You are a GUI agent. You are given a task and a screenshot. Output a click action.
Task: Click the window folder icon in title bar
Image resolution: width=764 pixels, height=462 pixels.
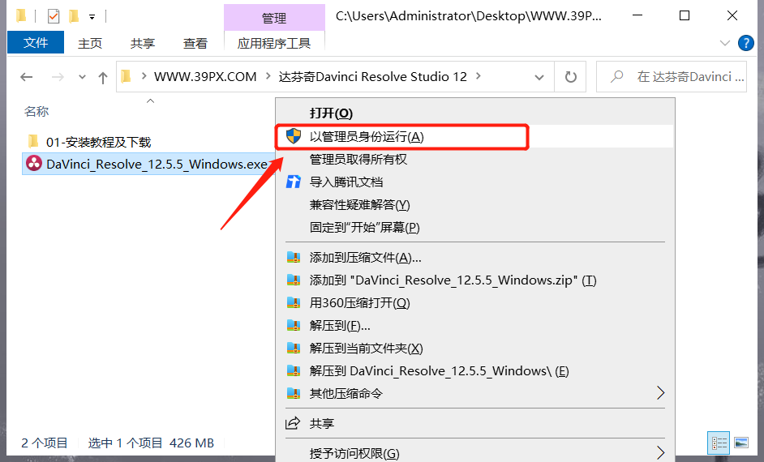(21, 16)
